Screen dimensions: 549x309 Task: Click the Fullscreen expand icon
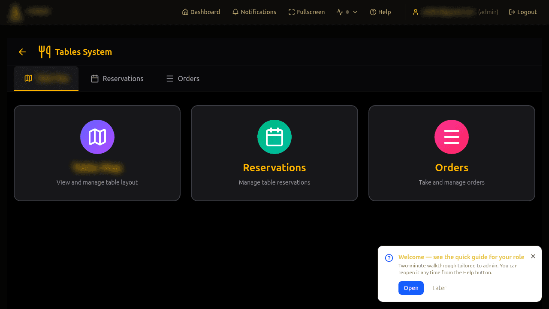[x=292, y=12]
